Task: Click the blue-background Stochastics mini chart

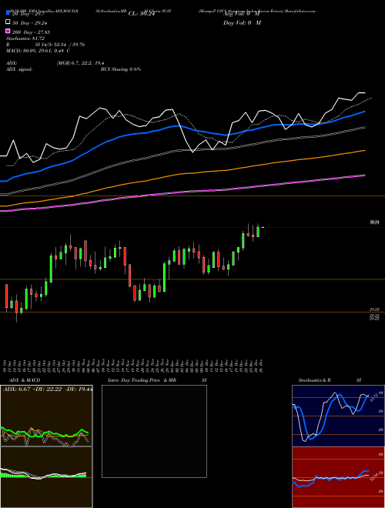Action: click(338, 416)
